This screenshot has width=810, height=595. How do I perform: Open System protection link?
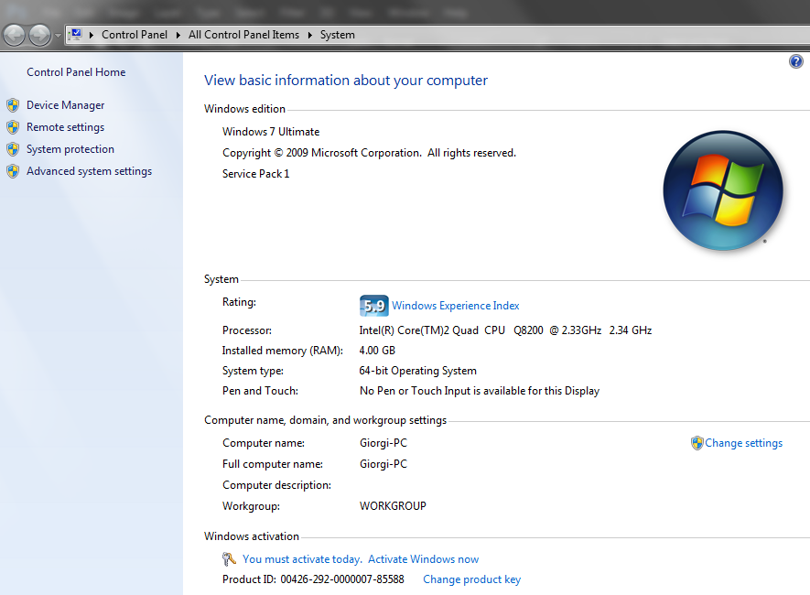tap(70, 149)
